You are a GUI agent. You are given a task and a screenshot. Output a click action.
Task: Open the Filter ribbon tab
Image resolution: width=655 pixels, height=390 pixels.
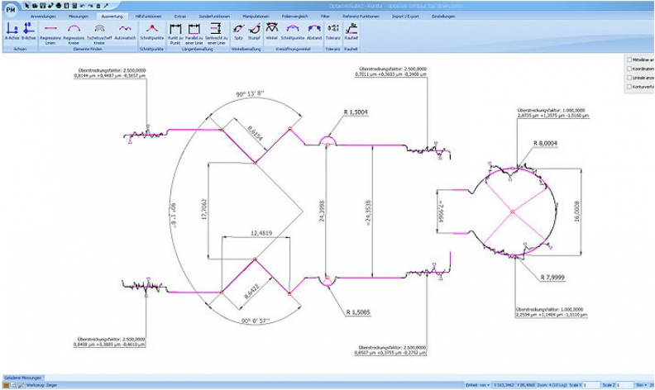pyautogui.click(x=325, y=17)
